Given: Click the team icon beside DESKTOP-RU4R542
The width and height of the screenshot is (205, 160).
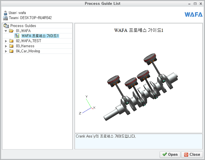Looking at the screenshot, I should [x=5, y=18].
